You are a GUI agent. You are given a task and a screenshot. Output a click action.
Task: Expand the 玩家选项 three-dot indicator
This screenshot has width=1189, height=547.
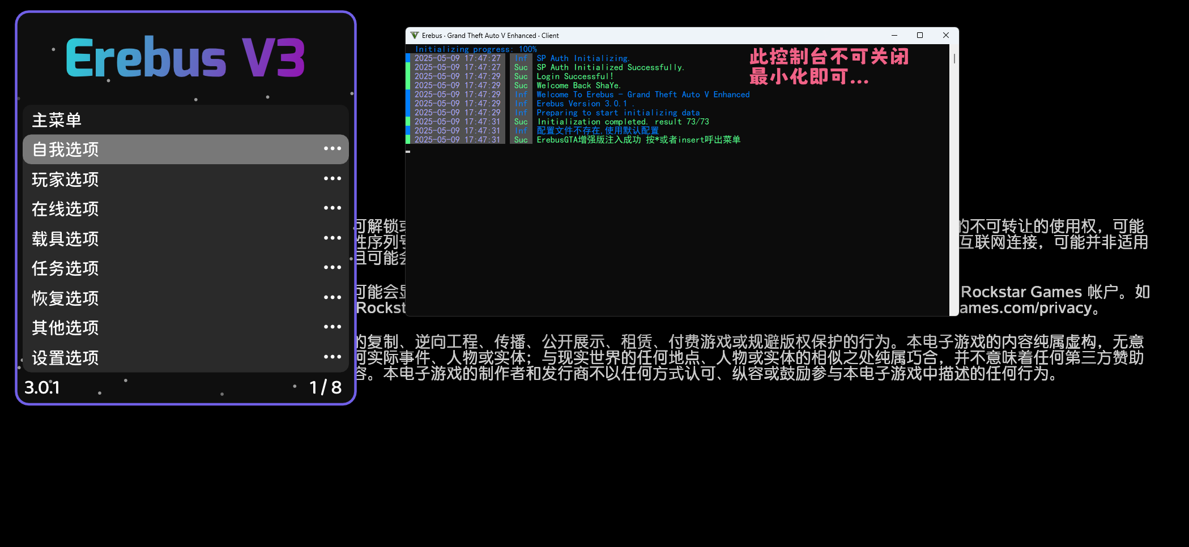[x=332, y=178]
